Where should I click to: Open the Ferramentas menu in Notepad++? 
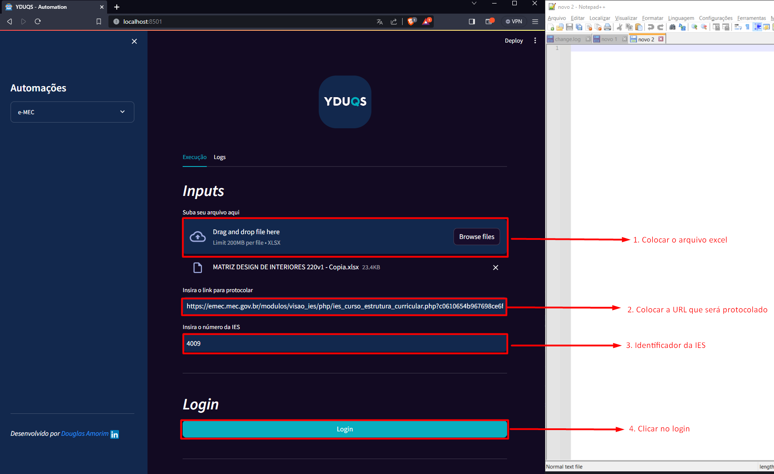752,18
